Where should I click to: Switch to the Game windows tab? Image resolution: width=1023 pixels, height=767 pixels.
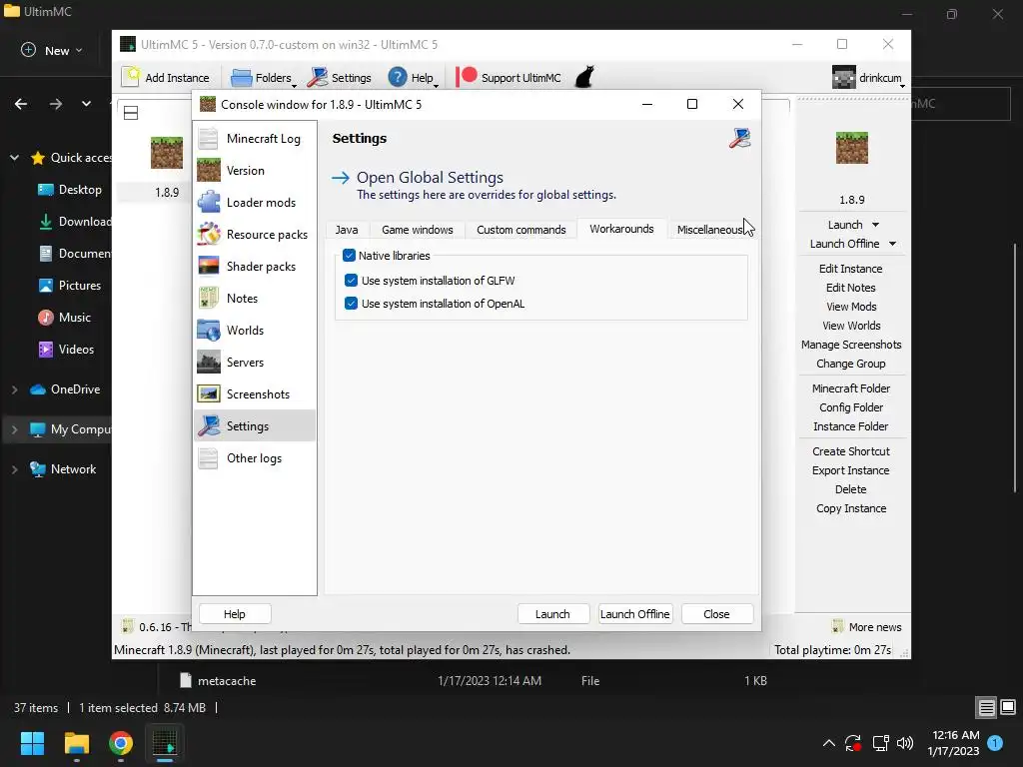click(417, 230)
